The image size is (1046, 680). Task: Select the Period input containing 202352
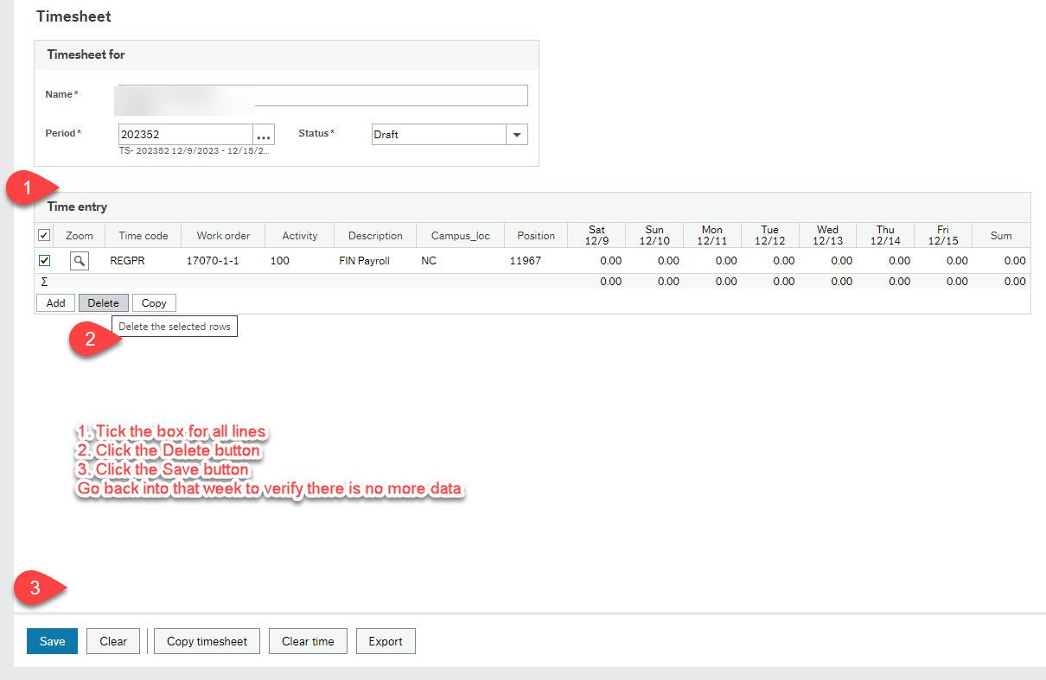[184, 134]
